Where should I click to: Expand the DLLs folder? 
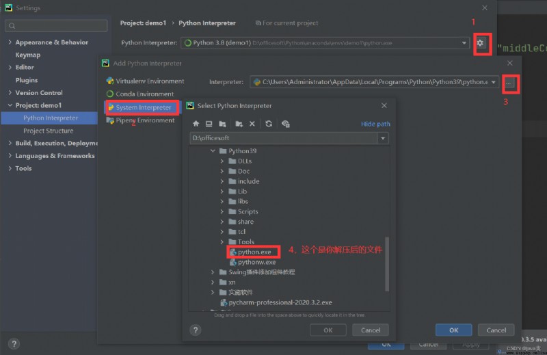[222, 161]
